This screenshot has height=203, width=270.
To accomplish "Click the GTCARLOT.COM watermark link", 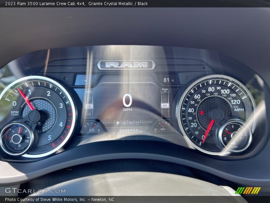I will pos(35,191).
